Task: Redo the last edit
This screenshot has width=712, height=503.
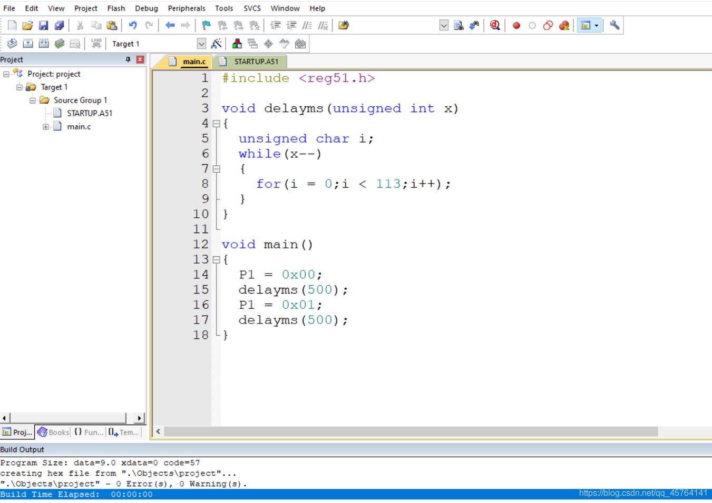Action: pos(149,25)
